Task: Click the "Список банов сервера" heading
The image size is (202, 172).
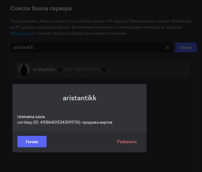Action: (41, 8)
